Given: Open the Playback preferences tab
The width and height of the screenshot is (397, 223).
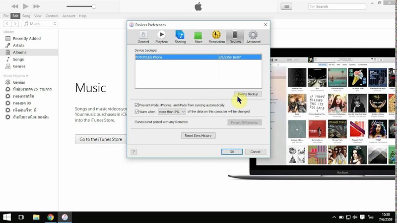Looking at the screenshot, I should pos(162,37).
